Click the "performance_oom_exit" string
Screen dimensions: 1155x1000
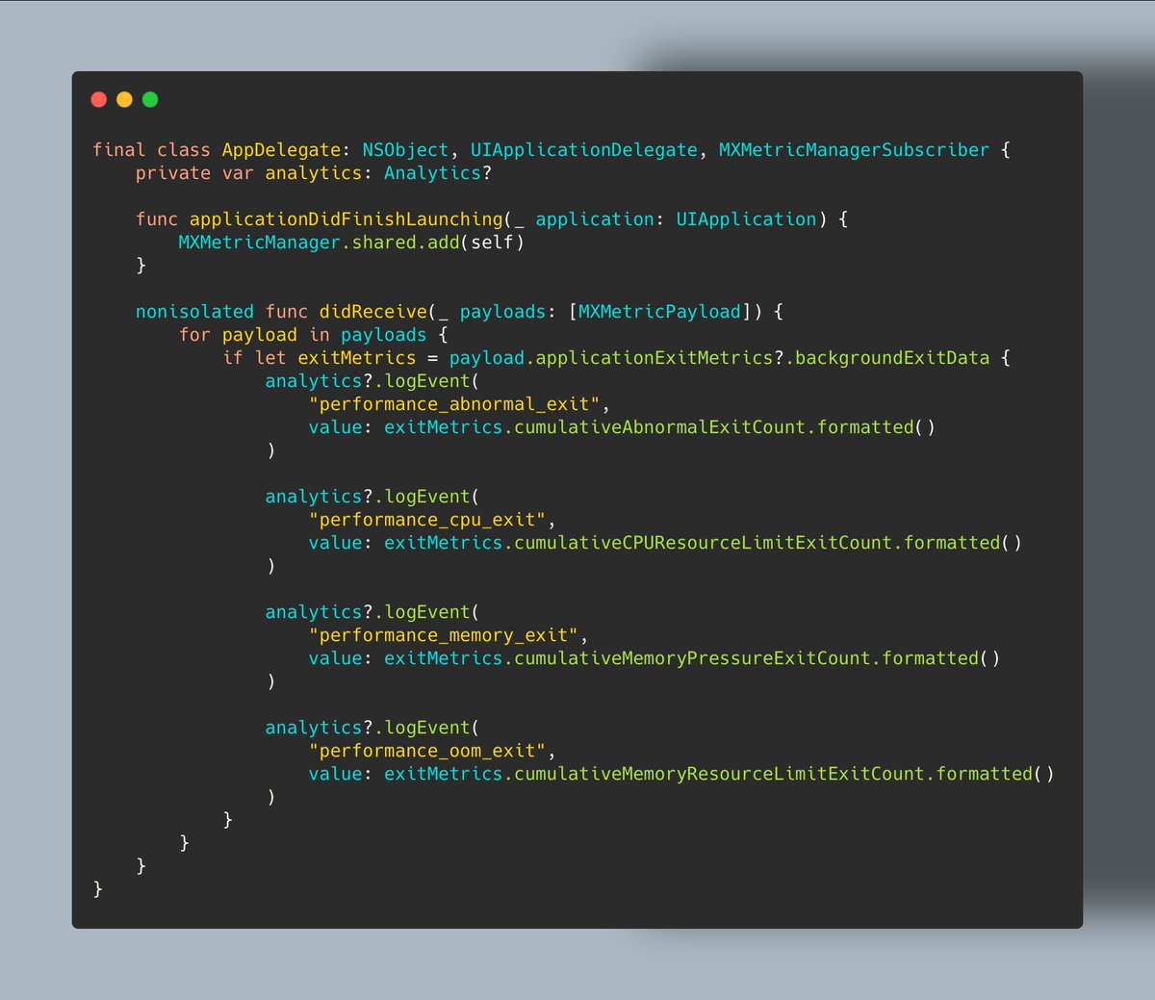point(427,751)
